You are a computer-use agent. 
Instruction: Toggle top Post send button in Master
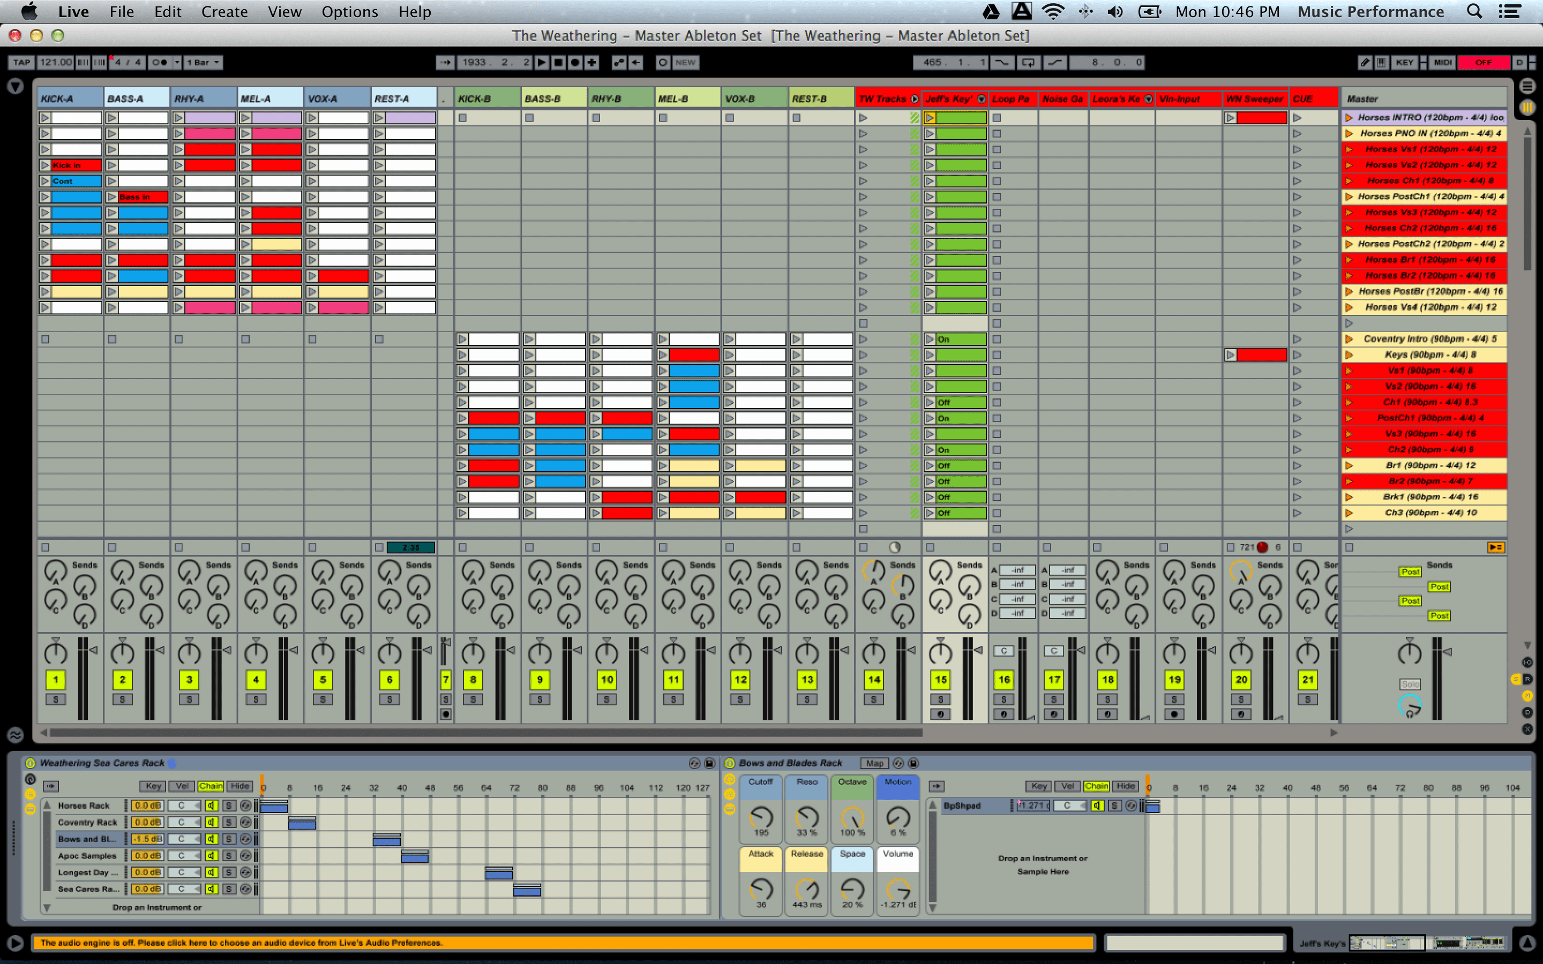tap(1410, 572)
